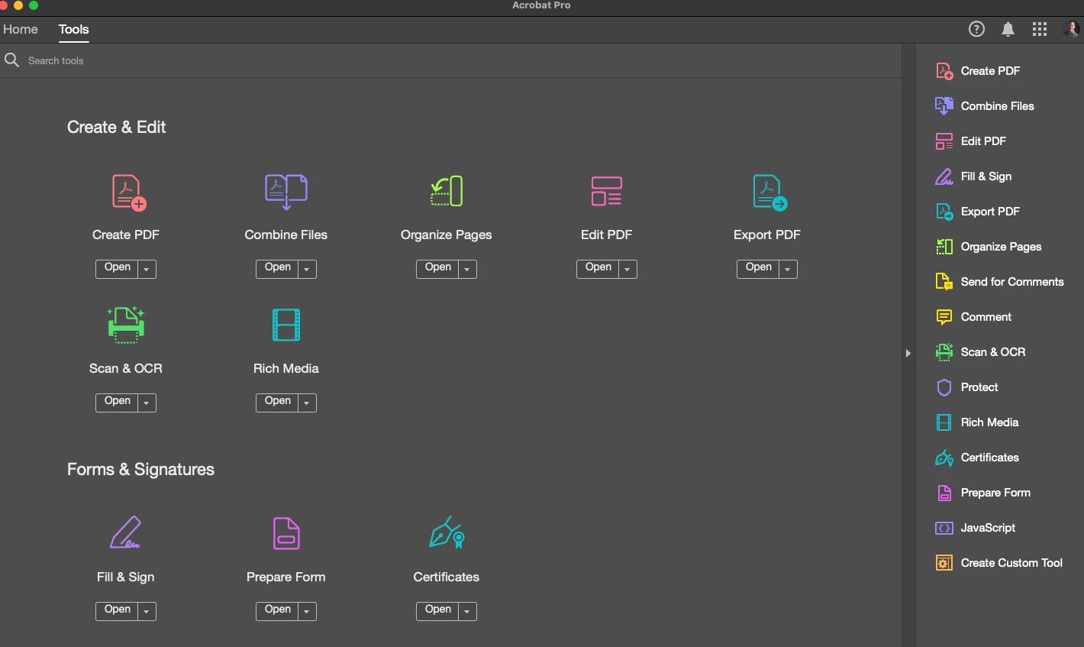Click Open under Edit PDF
The height and width of the screenshot is (647, 1084).
point(598,269)
